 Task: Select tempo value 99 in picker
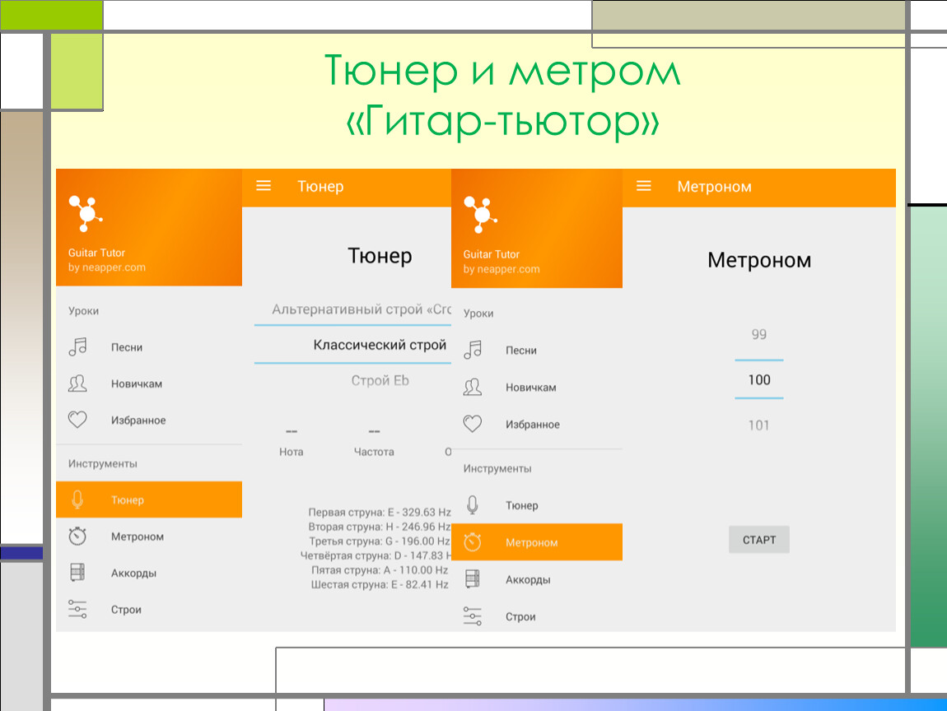point(758,334)
